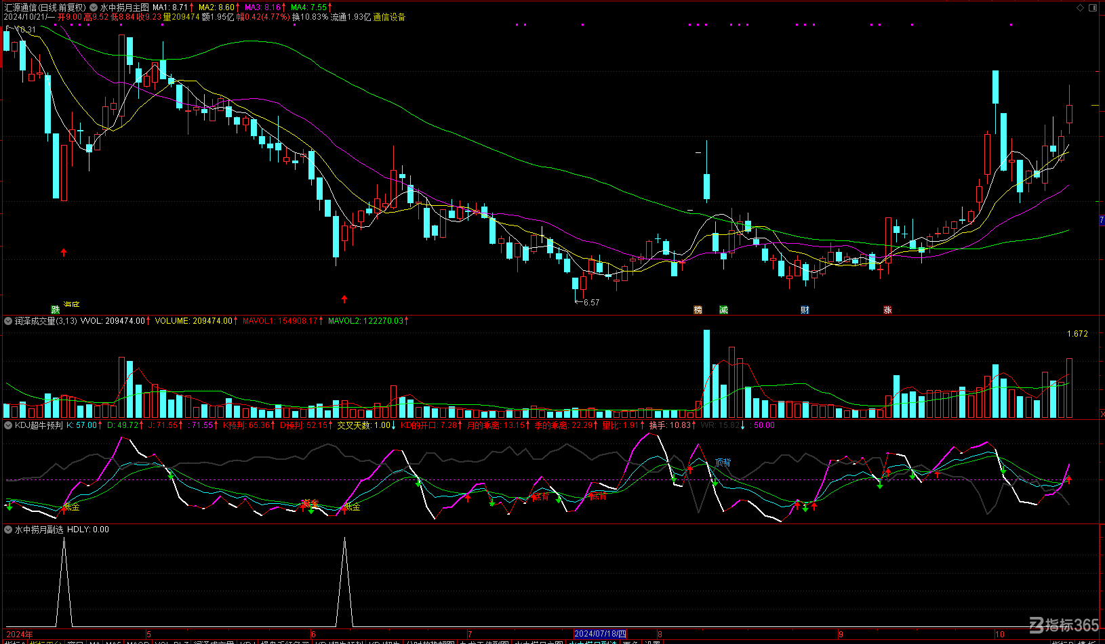The width and height of the screenshot is (1105, 644).
Task: Click the first HDLY spike in 水中捞月副选 panel
Action: click(x=64, y=582)
